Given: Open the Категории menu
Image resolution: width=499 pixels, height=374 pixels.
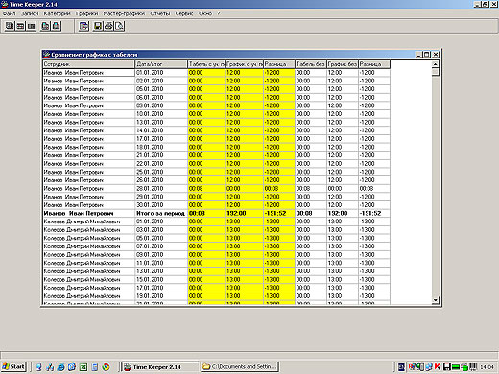Looking at the screenshot, I should point(57,13).
